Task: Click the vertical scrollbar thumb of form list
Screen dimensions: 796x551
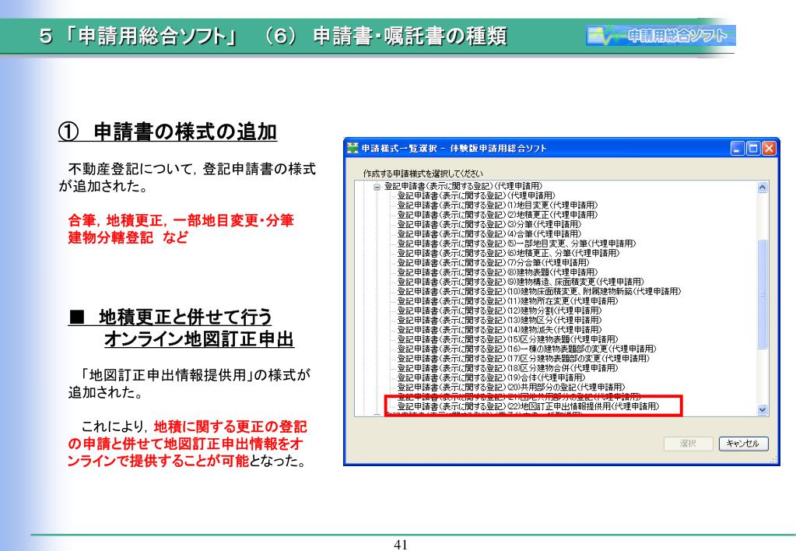Action: click(762, 294)
